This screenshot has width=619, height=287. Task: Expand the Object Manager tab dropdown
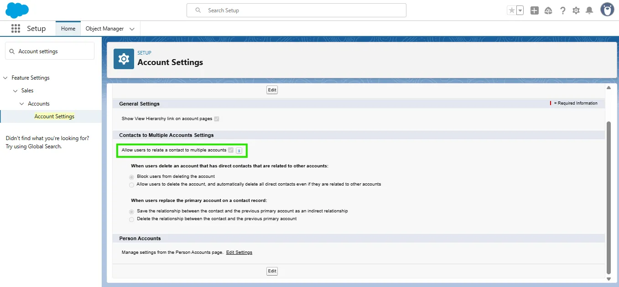[x=132, y=29]
